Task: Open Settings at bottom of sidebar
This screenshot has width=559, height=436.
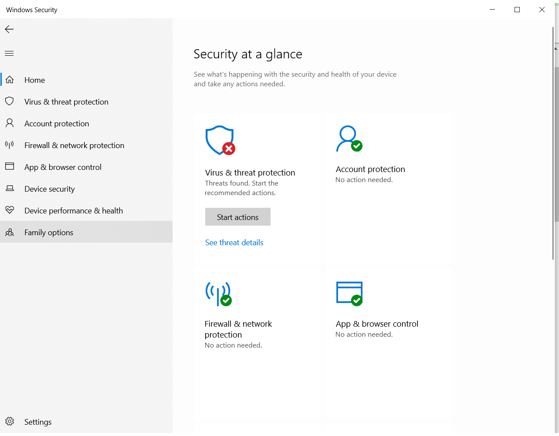Action: click(86, 422)
